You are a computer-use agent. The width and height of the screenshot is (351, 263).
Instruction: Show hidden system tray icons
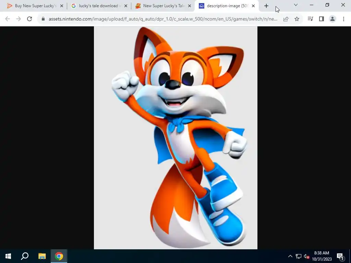point(290,256)
